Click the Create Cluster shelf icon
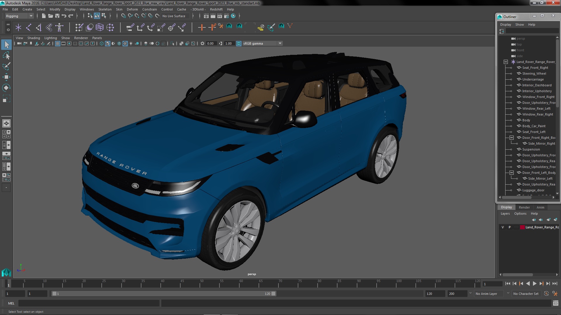Image resolution: width=561 pixels, height=315 pixels. tap(110, 27)
